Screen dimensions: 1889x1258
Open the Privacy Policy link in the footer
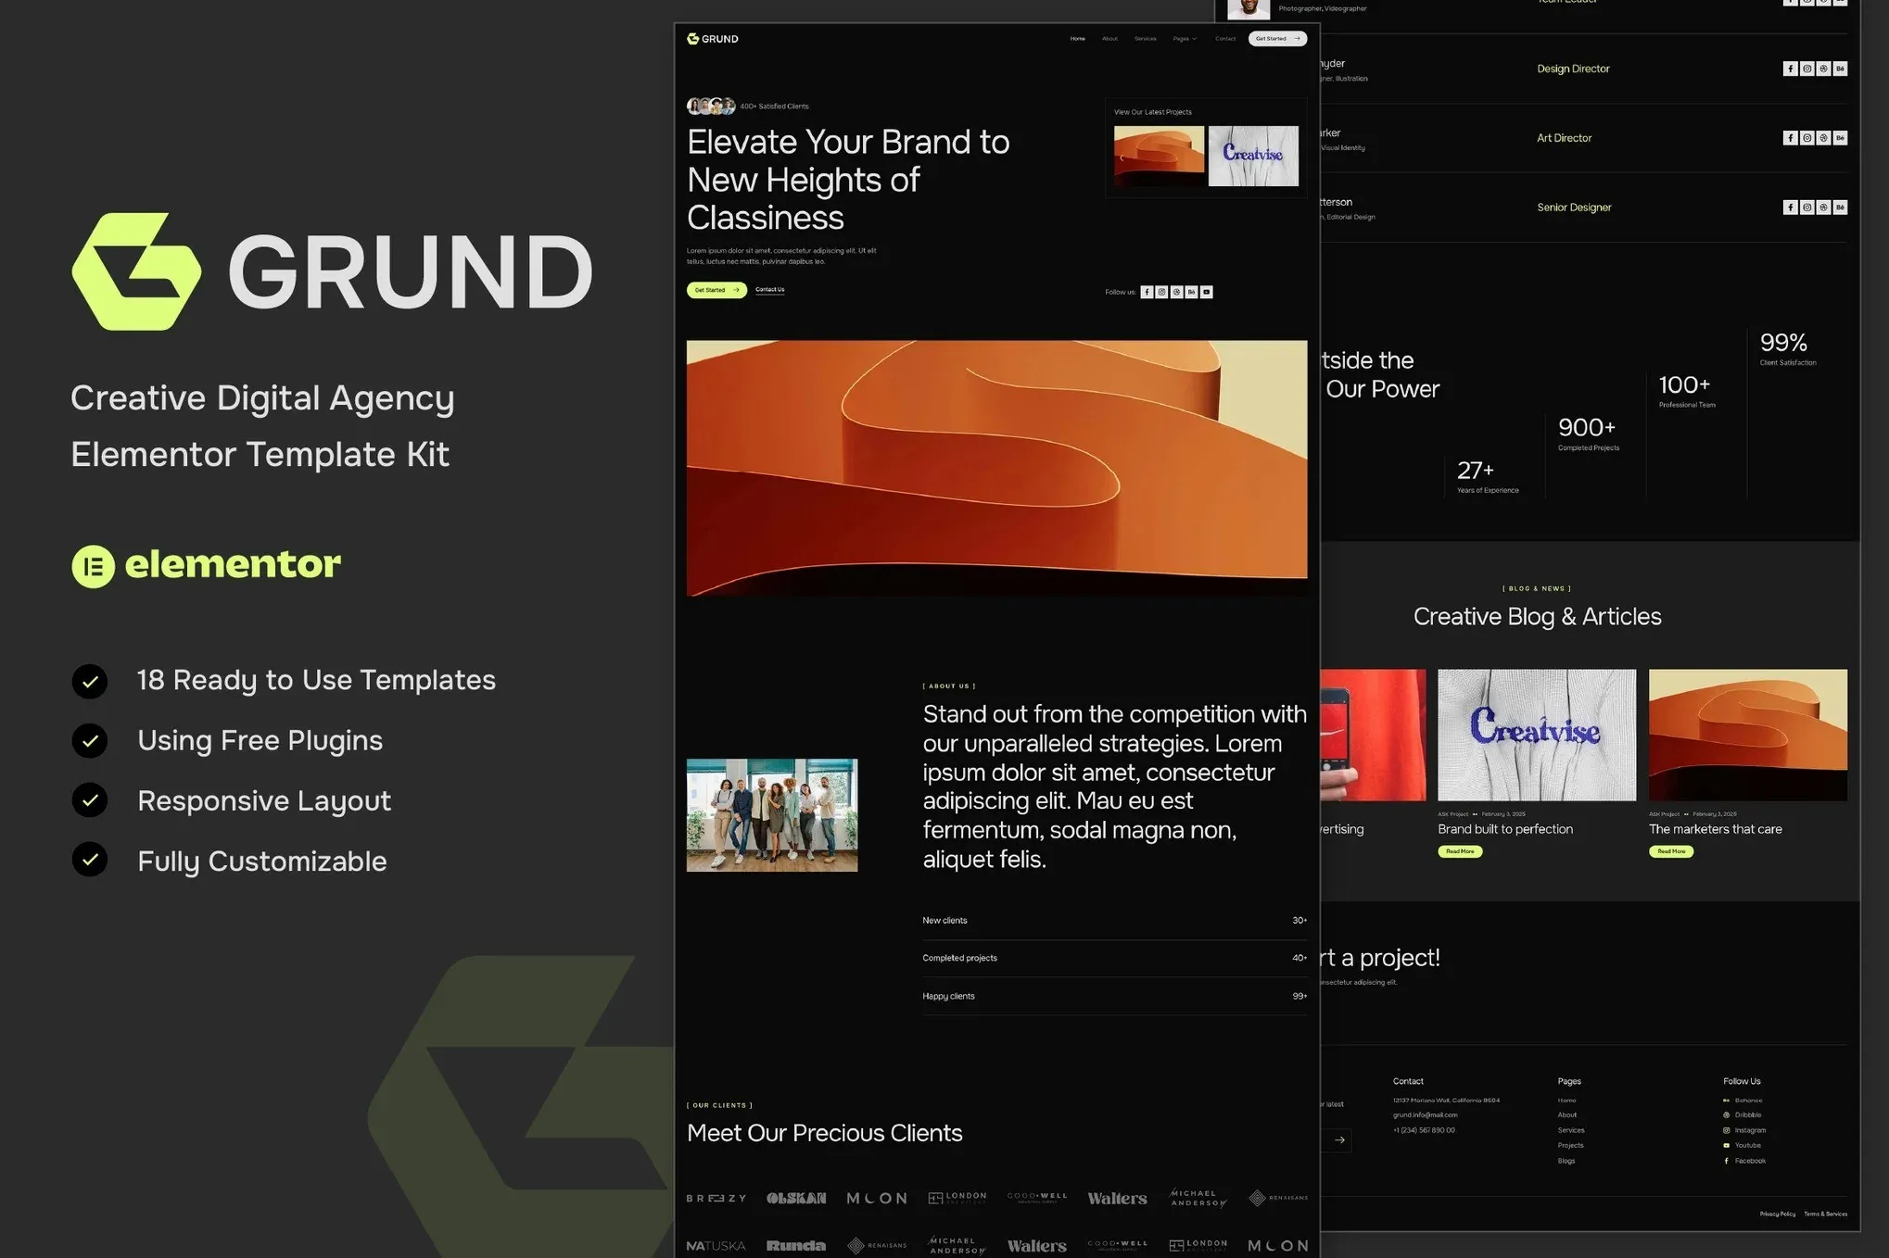1777,1214
